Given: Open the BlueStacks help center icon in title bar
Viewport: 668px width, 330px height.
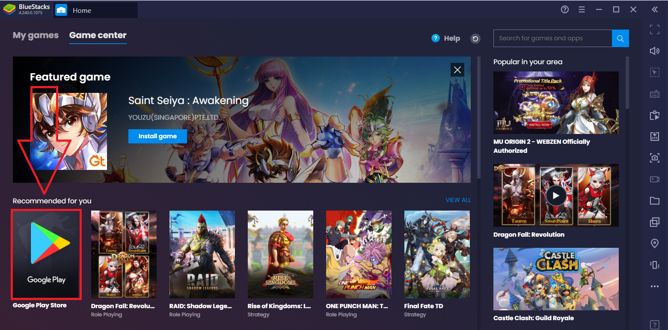Looking at the screenshot, I should pos(565,9).
